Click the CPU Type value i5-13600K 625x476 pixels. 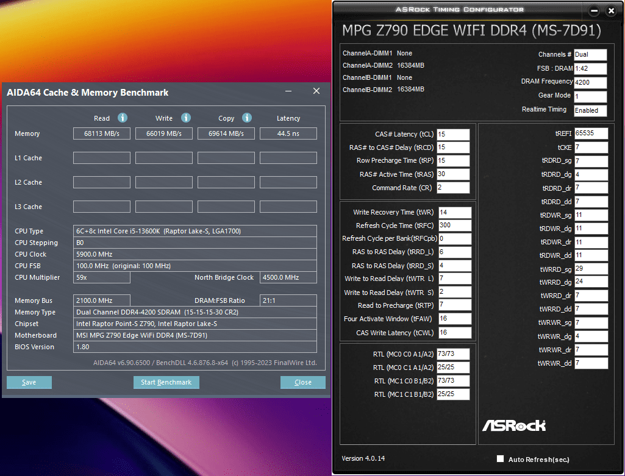click(x=195, y=231)
